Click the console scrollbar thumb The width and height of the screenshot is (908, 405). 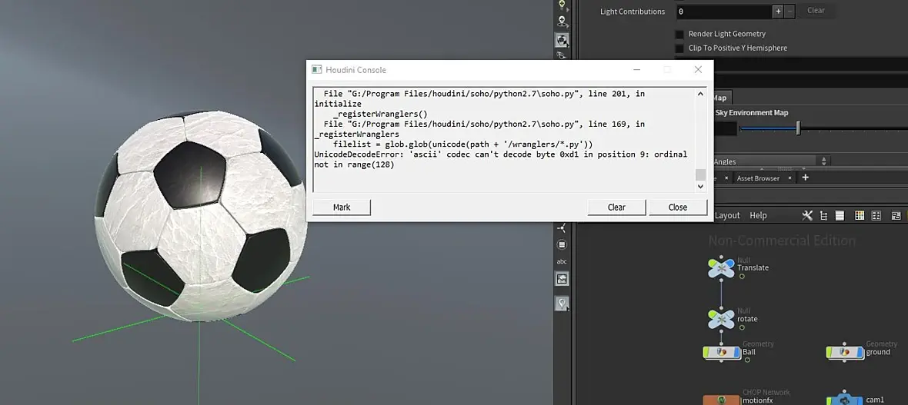click(x=701, y=174)
